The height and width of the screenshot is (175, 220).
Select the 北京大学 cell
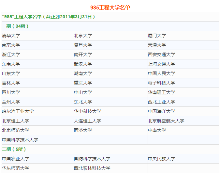point(111,36)
